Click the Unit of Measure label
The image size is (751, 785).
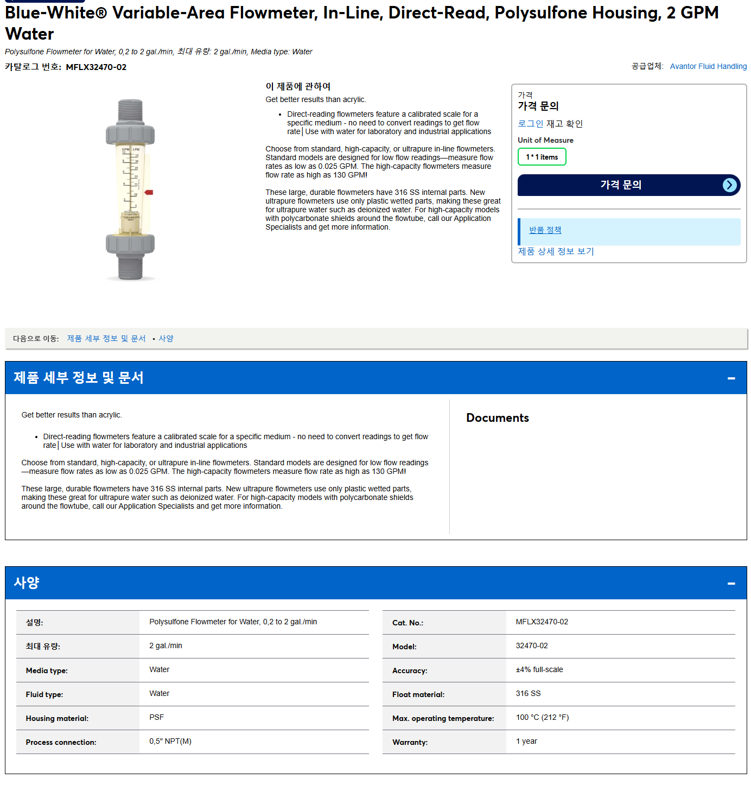[545, 140]
